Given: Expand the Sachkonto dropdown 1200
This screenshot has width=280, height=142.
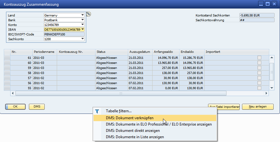Looking at the screenshot, I should coord(82,39).
